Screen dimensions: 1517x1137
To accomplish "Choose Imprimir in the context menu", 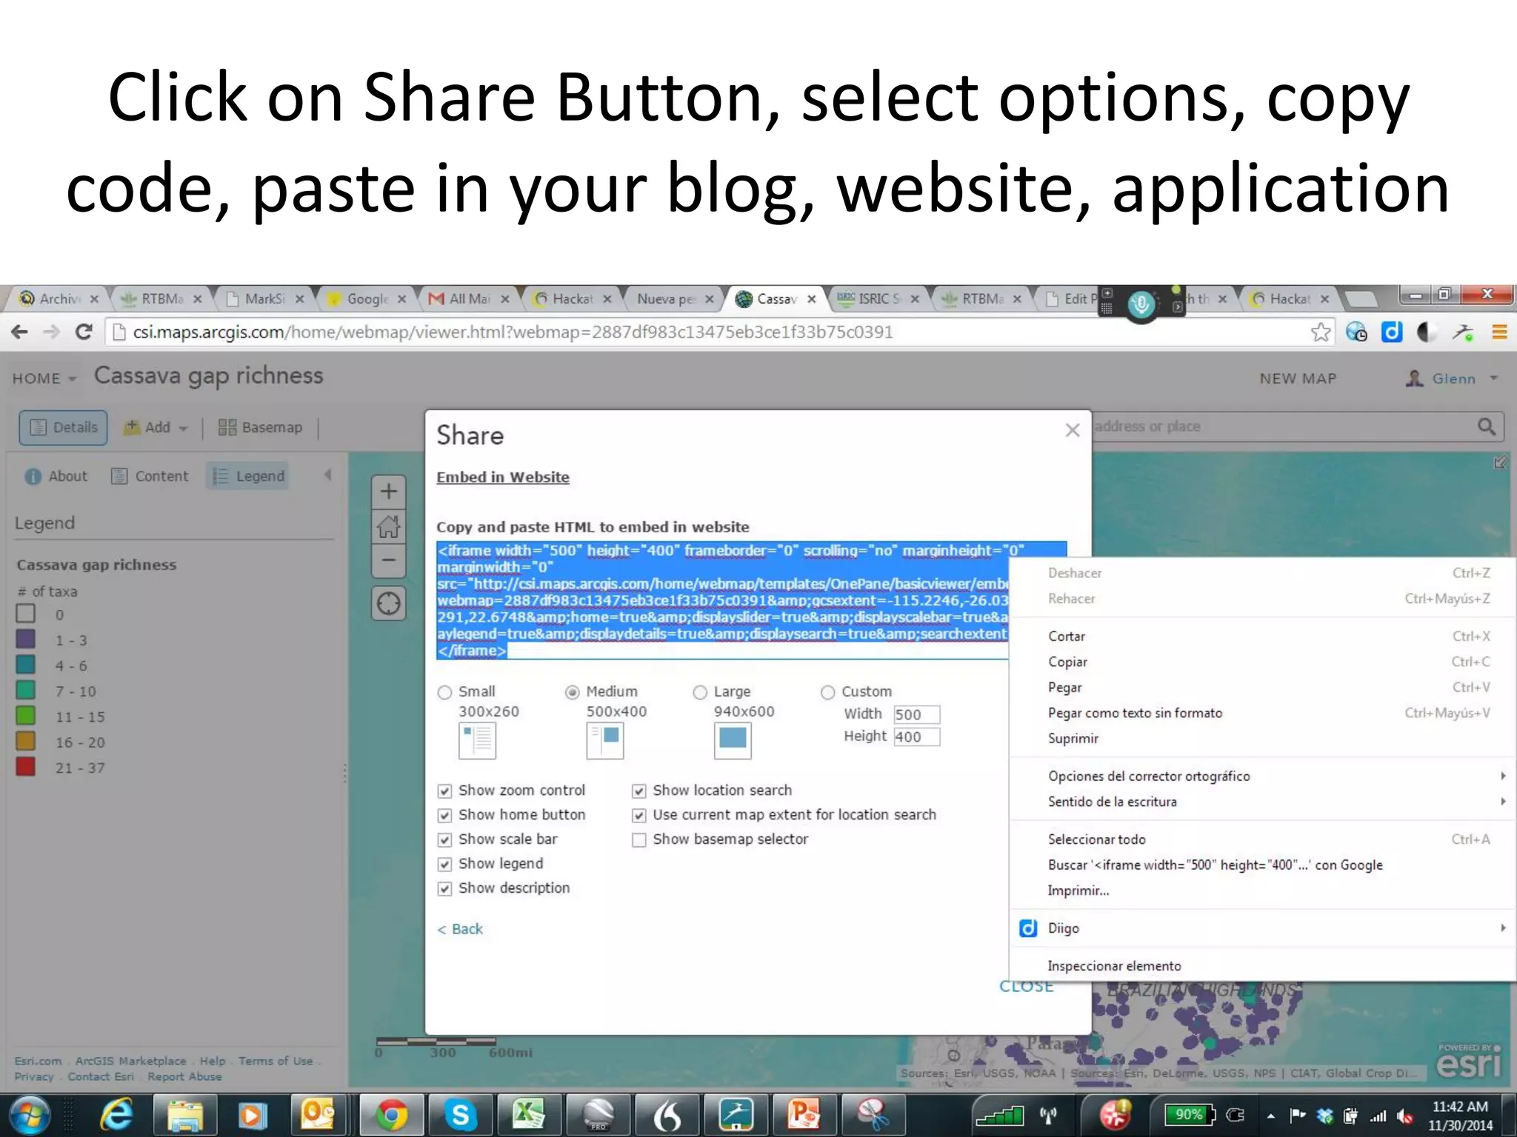I will (x=1264, y=891).
